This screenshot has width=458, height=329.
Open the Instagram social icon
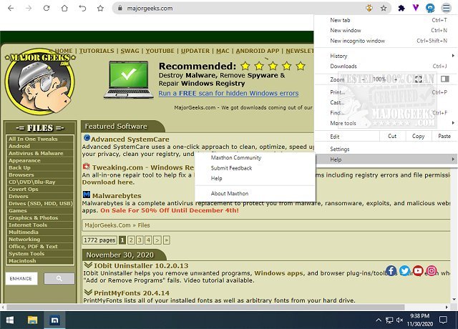tap(432, 270)
